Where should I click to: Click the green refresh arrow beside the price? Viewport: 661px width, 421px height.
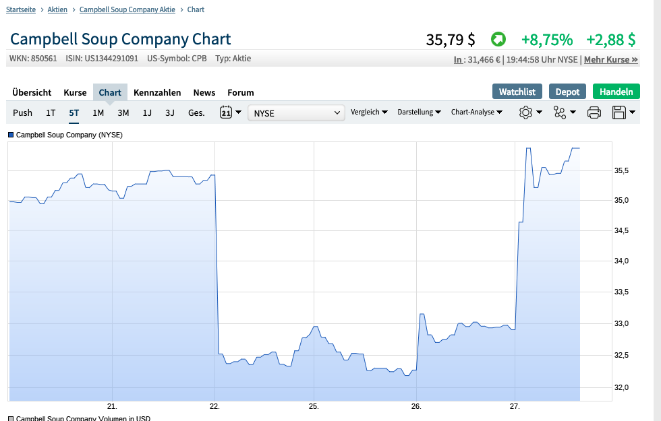click(498, 40)
